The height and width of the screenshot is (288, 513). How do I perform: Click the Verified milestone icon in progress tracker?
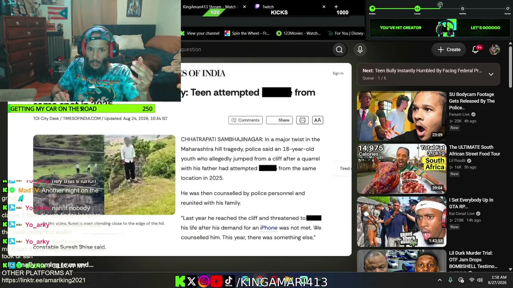[x=463, y=8]
